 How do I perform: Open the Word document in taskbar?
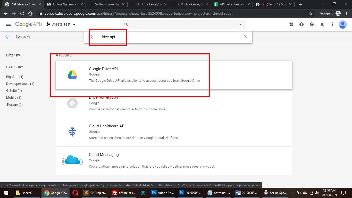[246, 193]
